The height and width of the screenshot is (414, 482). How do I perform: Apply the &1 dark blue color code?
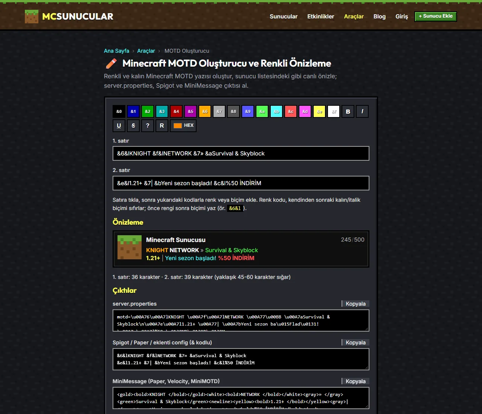point(133,111)
